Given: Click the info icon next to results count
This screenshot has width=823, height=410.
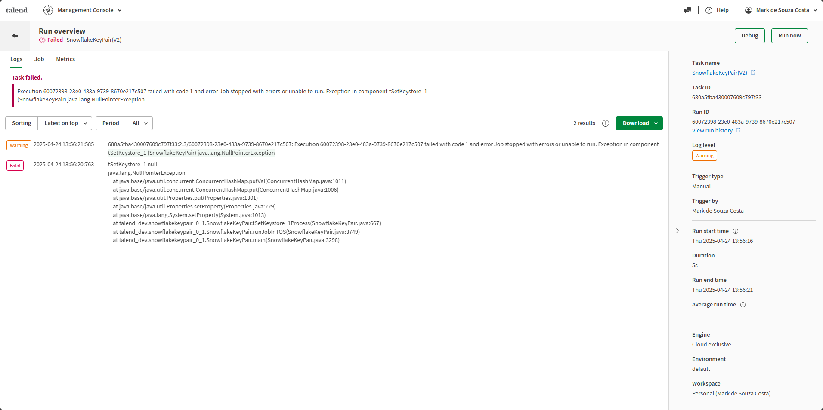Looking at the screenshot, I should pos(605,123).
